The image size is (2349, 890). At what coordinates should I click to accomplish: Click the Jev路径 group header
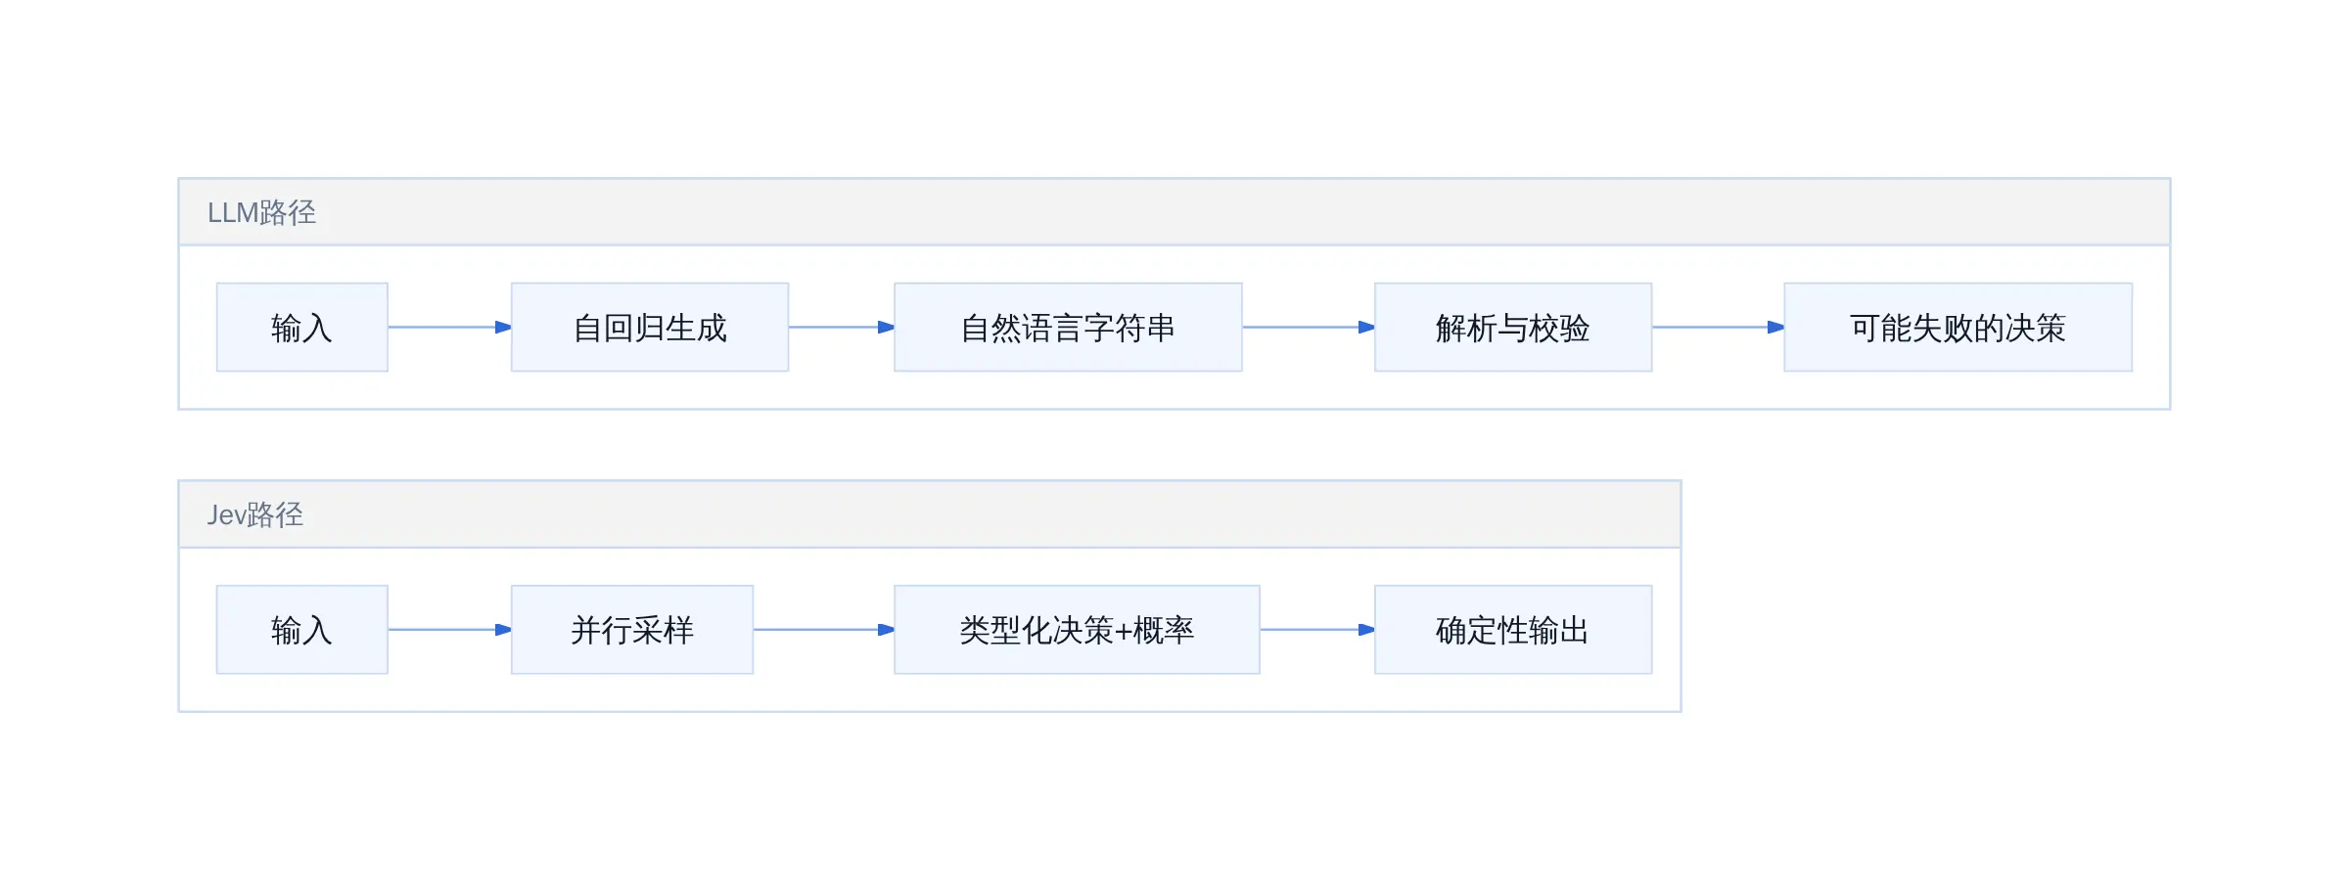[930, 514]
